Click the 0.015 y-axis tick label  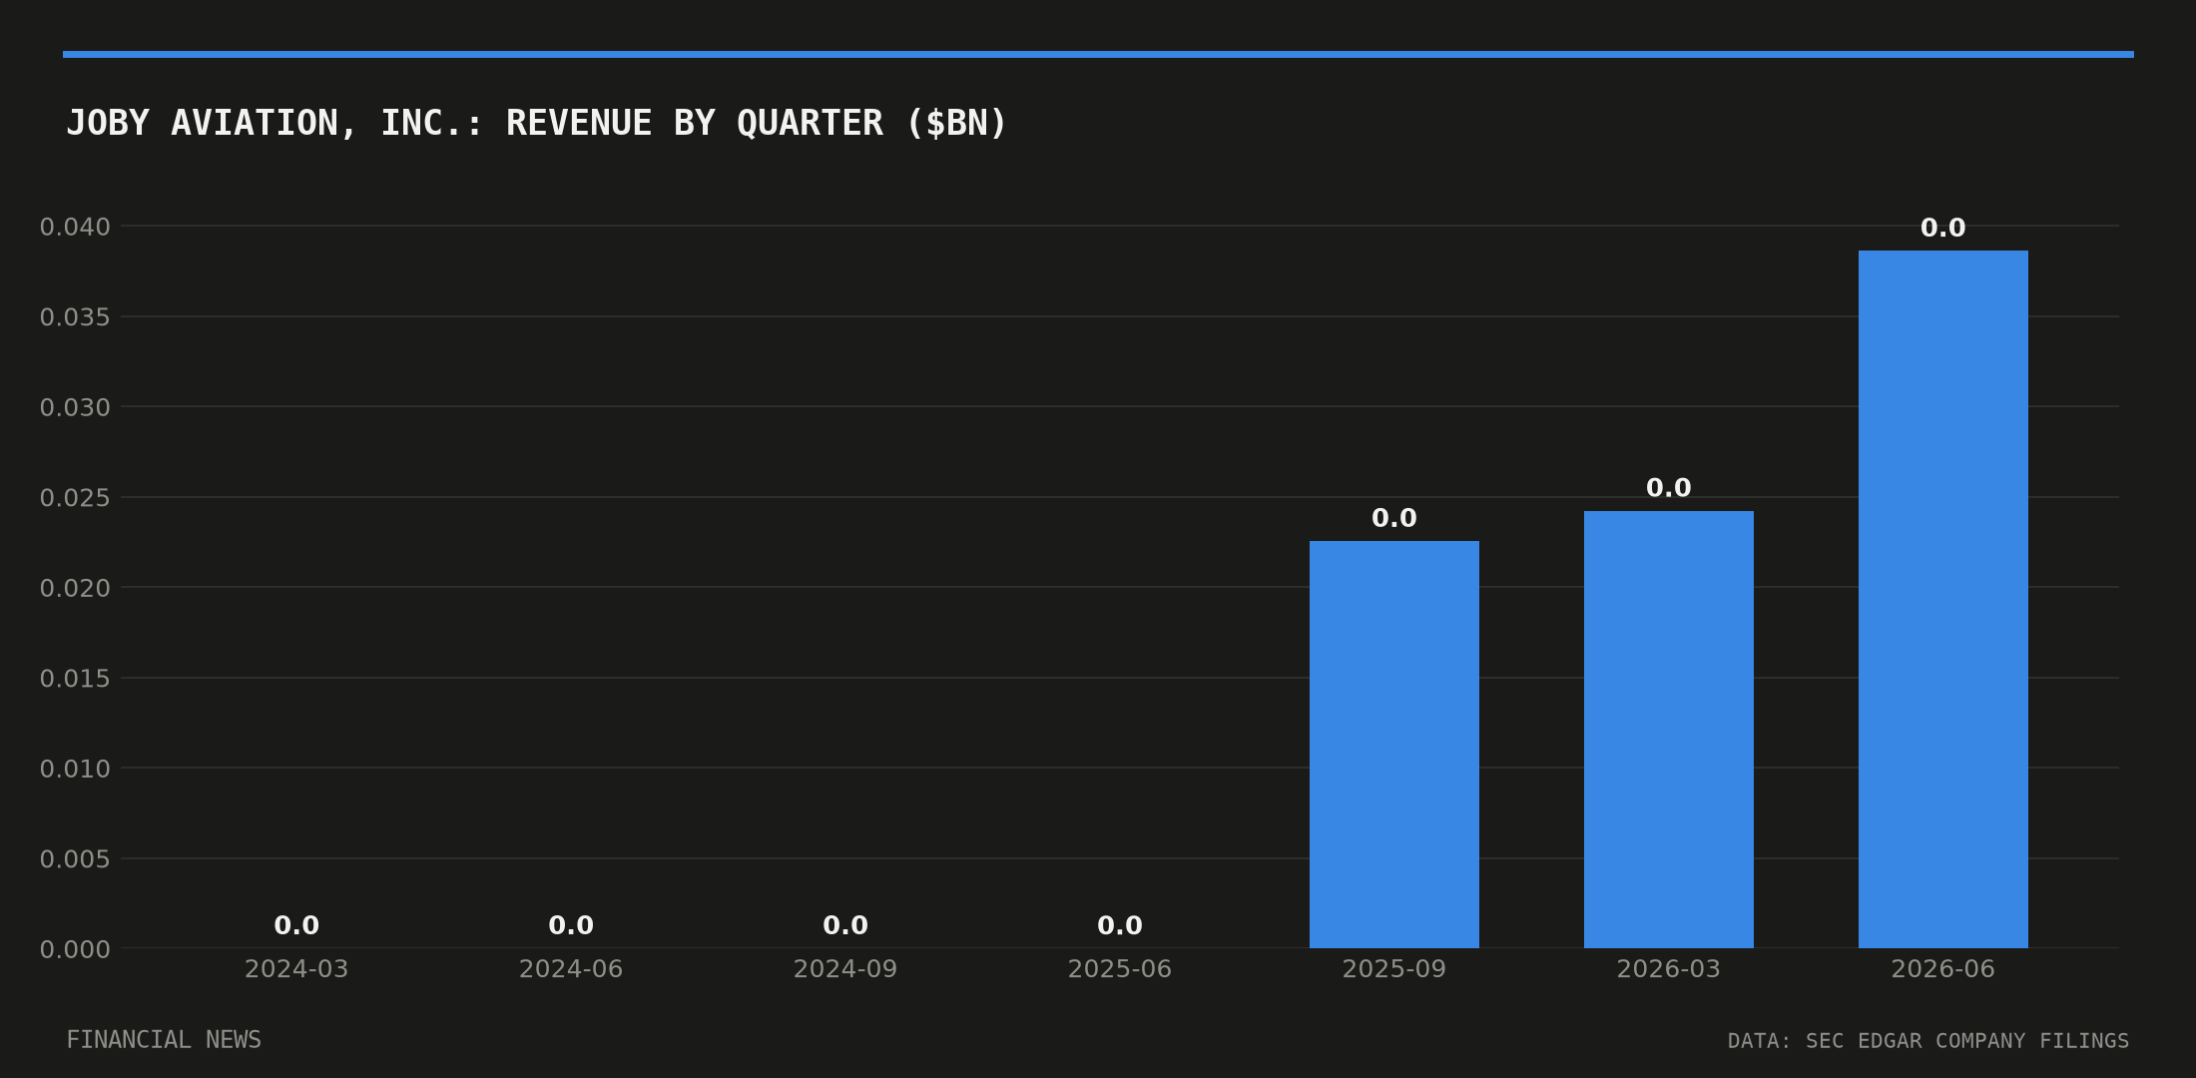tap(75, 679)
